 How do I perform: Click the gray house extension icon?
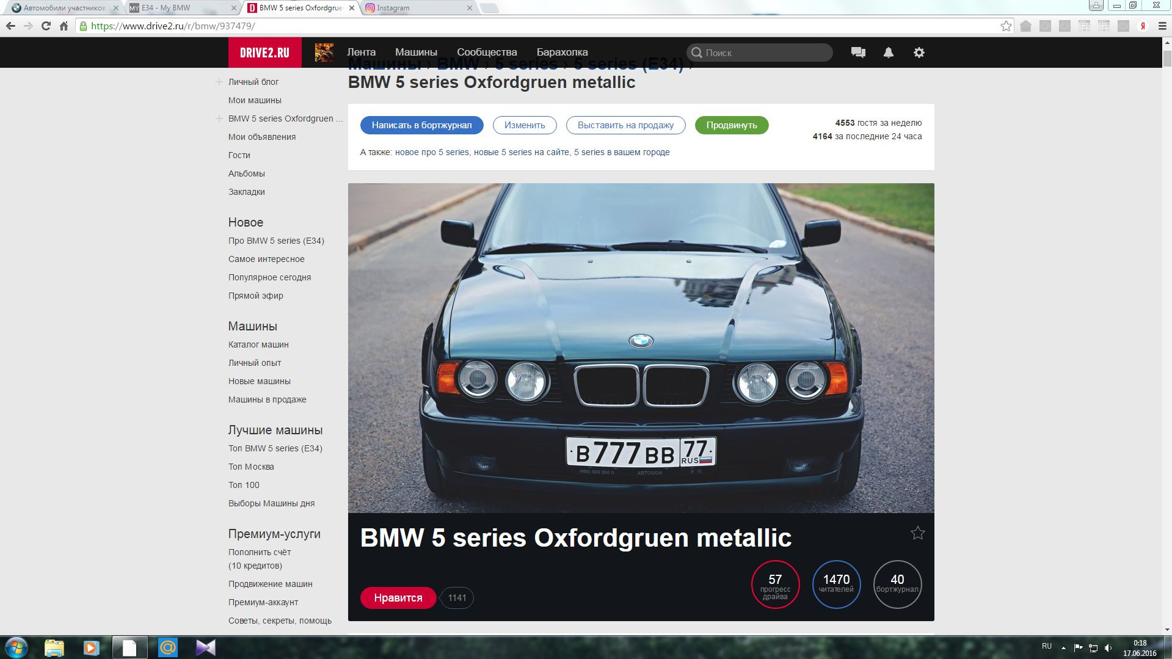tap(1025, 26)
